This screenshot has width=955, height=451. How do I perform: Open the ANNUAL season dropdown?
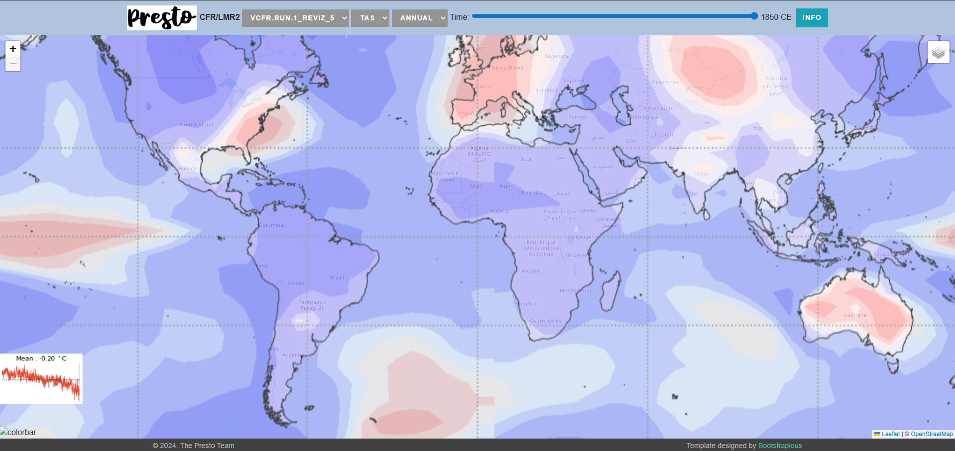[x=419, y=18]
